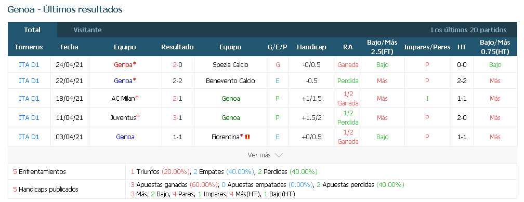
Task: Click the Impares/Pares column header
Action: click(x=427, y=47)
